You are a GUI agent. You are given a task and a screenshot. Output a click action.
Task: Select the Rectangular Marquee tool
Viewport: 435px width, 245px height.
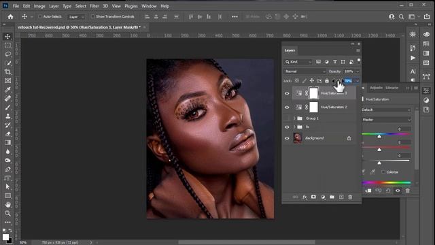pos(7,45)
